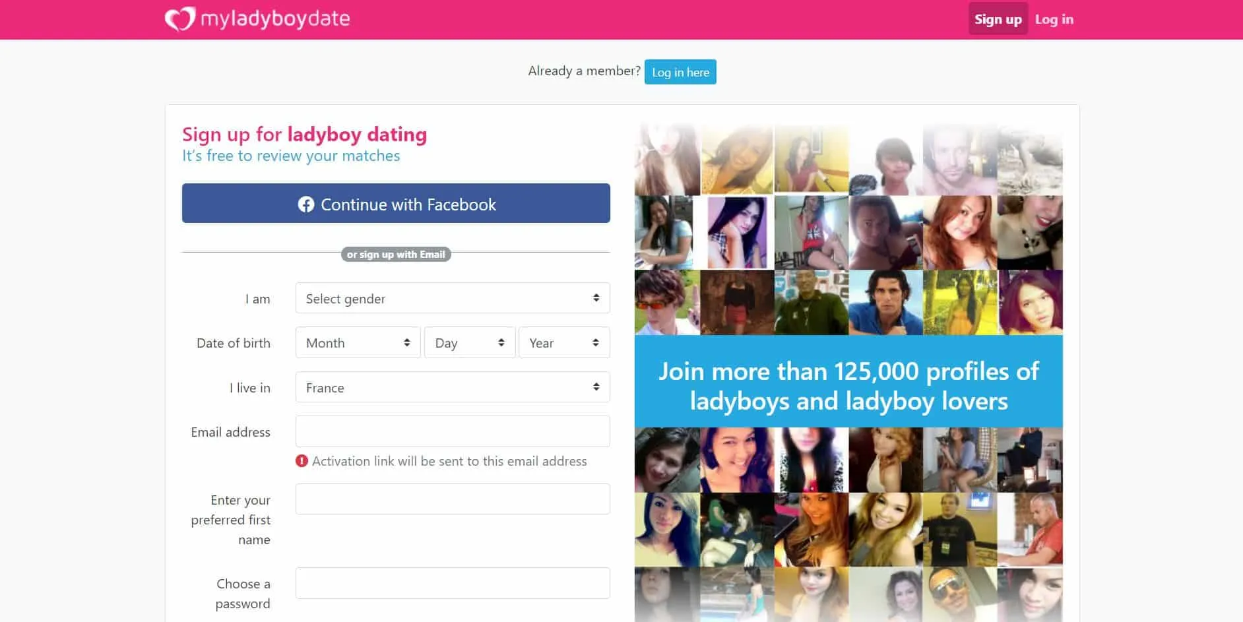Expand the Day of birth dropdown
This screenshot has height=622, width=1243.
point(470,343)
